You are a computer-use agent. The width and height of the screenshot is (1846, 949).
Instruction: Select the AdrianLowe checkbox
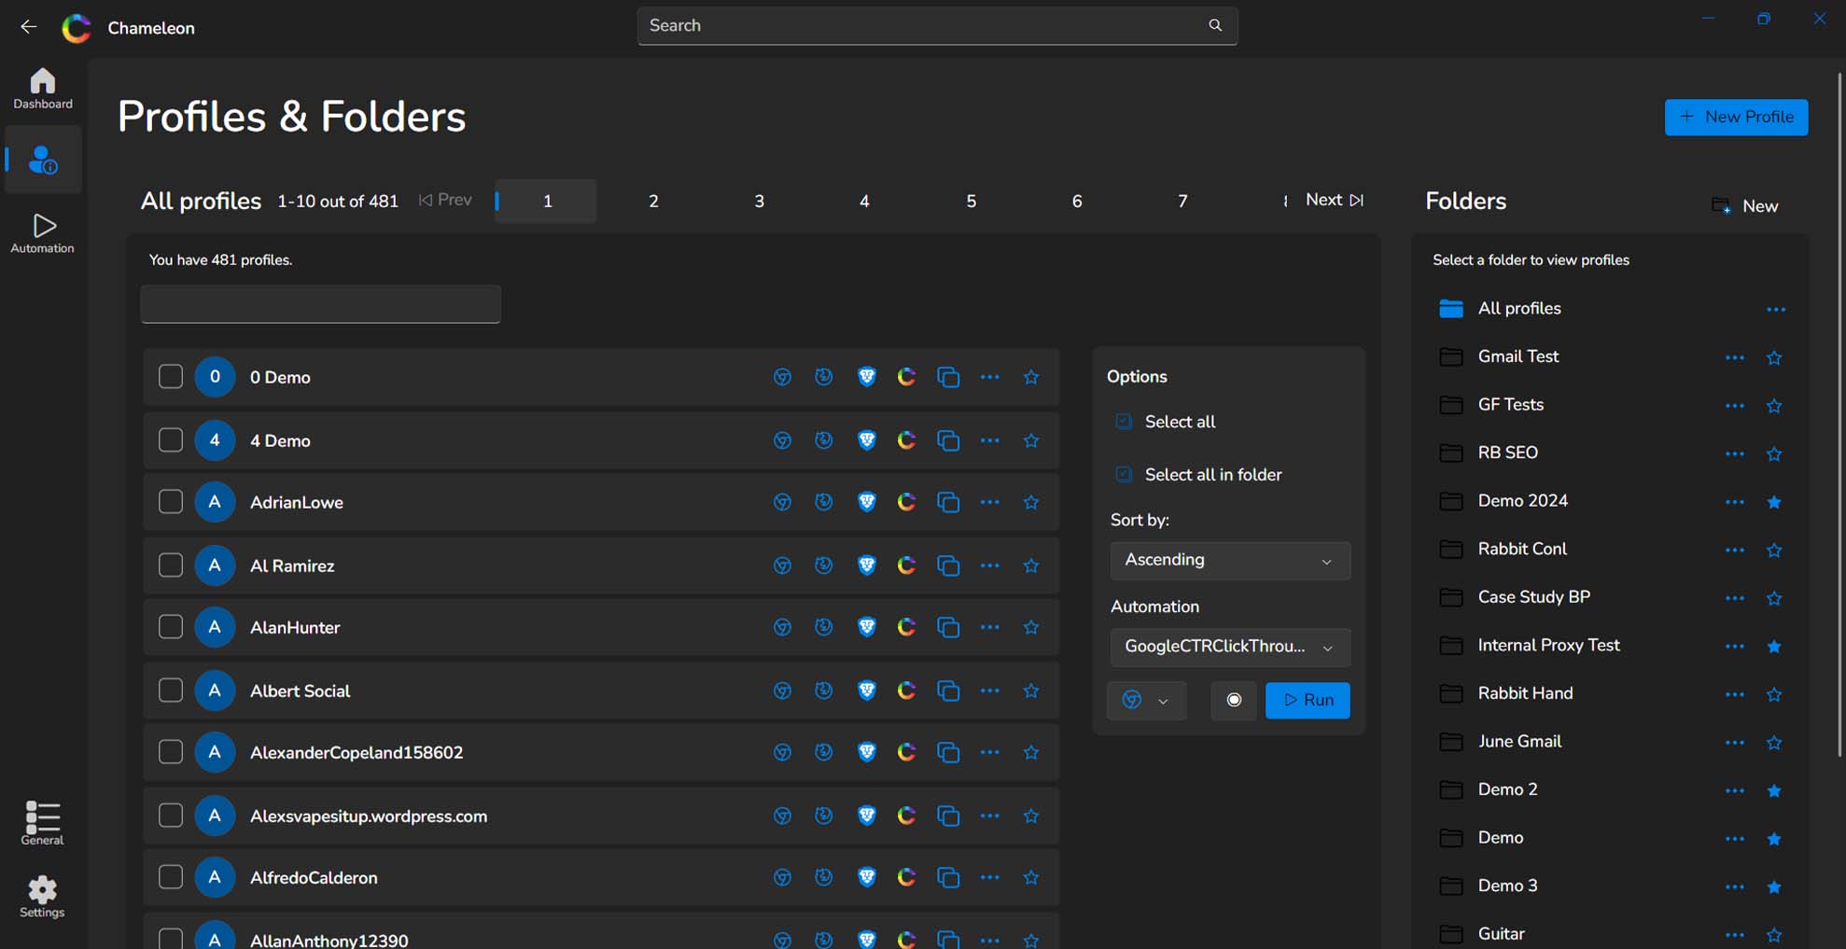[x=171, y=502]
